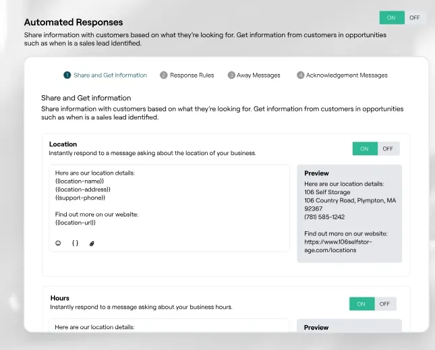Screen dimensions: 435x350
Task: Open the 106selfstorage website link in preview
Action: coord(338,246)
